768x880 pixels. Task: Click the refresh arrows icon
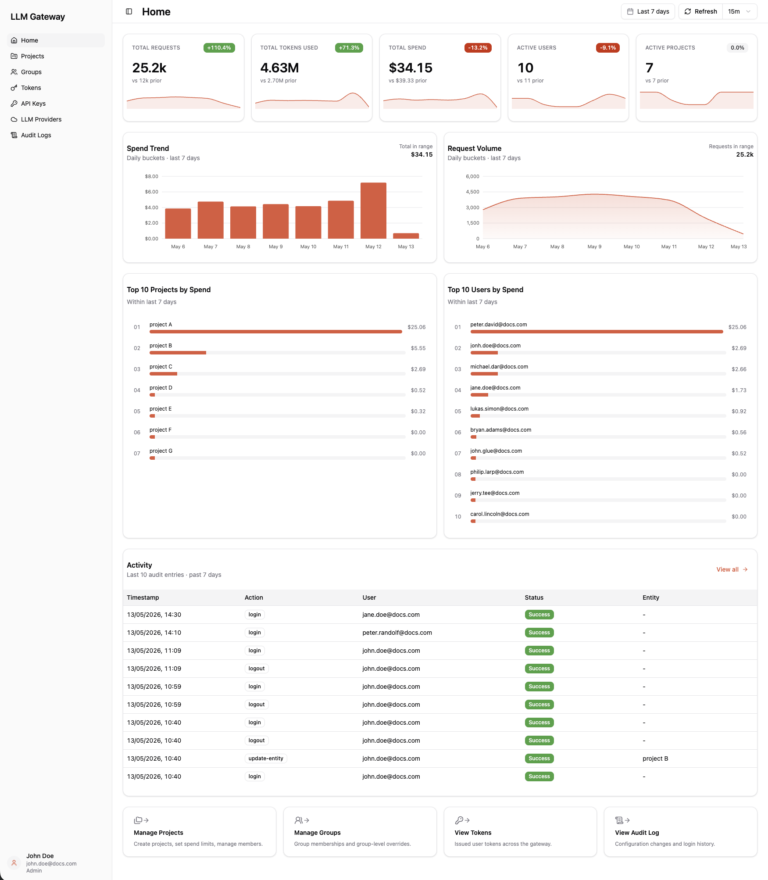688,11
